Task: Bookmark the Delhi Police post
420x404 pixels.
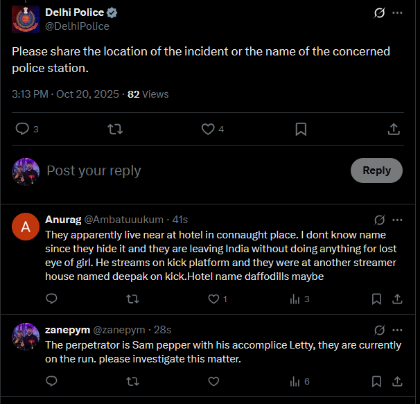Action: coord(301,129)
